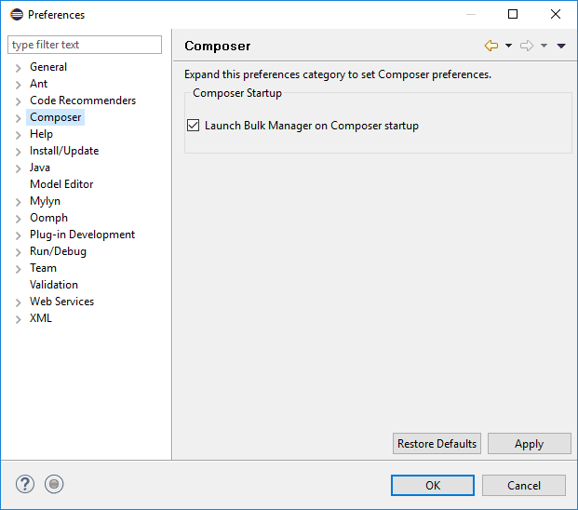Click the oomph preference recorder icon
Image resolution: width=578 pixels, height=510 pixels.
[x=54, y=484]
